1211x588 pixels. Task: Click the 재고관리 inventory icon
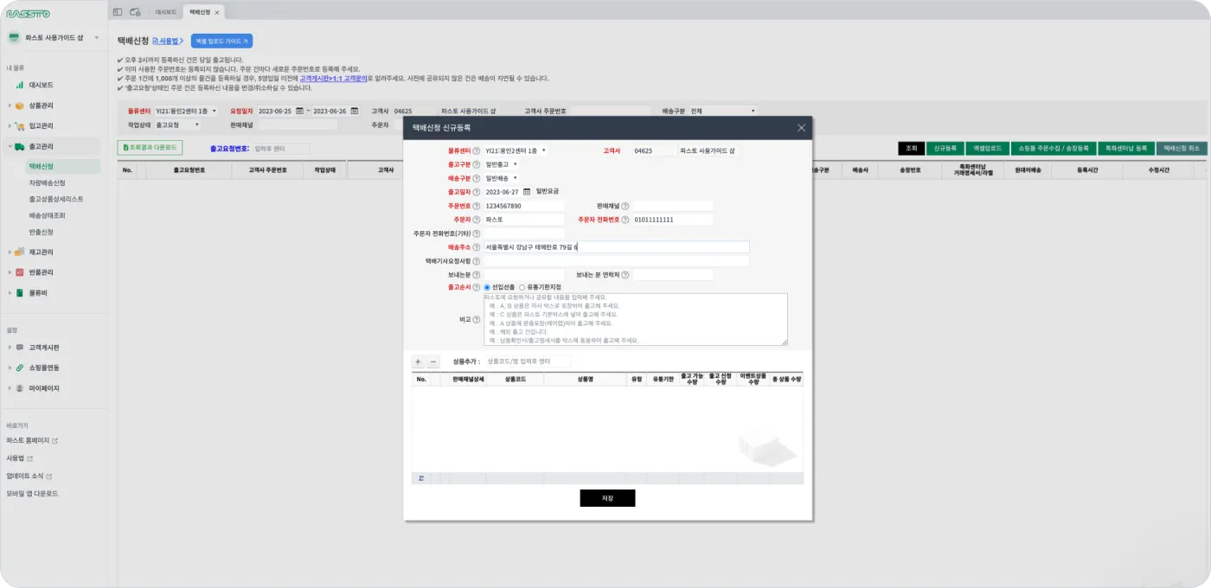[x=19, y=252]
